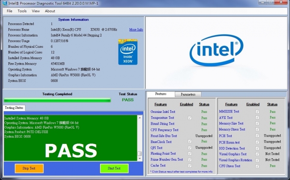Click Pass status for Brand String Test

pyautogui.click(x=204, y=124)
